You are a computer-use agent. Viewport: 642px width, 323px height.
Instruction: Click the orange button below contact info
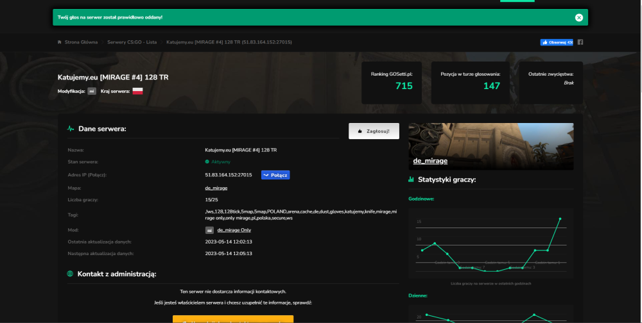[x=233, y=319]
